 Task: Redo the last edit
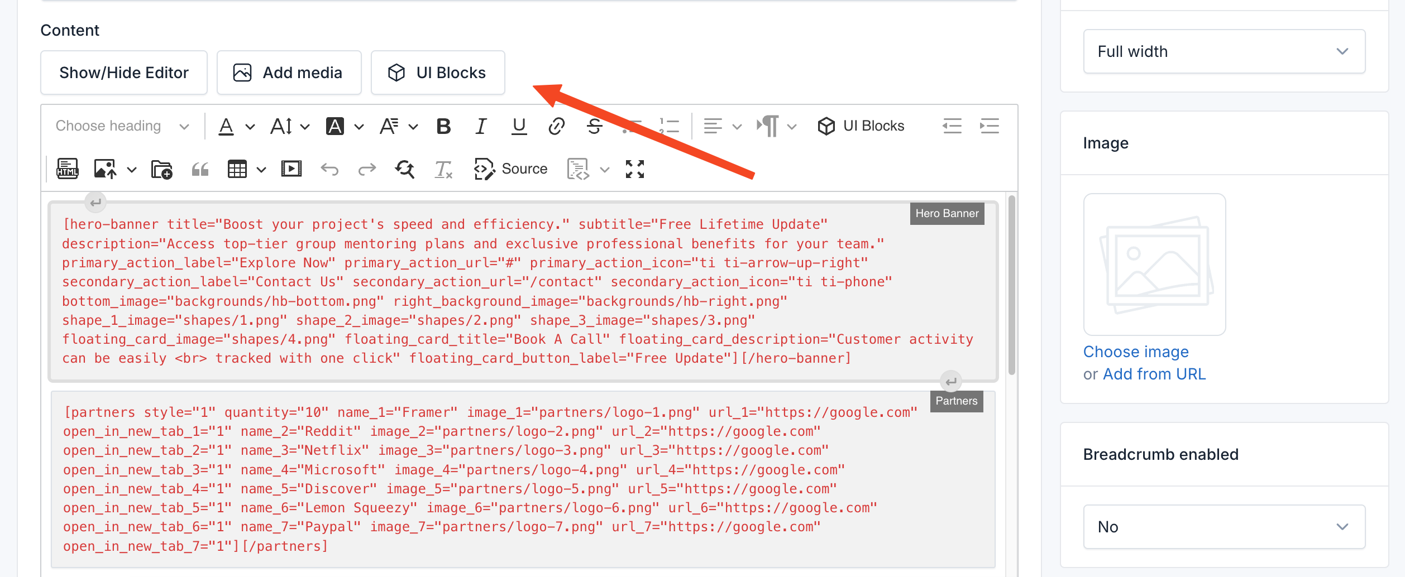tap(367, 169)
